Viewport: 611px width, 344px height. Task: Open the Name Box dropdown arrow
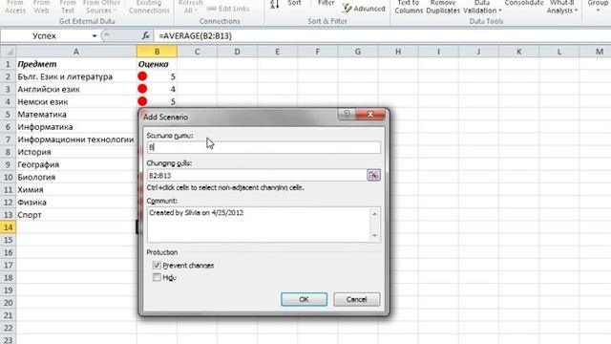pyautogui.click(x=94, y=36)
